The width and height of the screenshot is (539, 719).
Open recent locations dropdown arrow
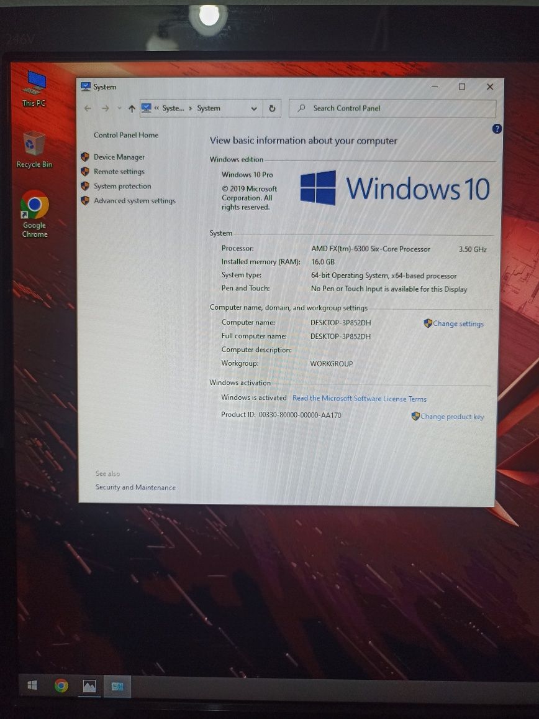[119, 109]
